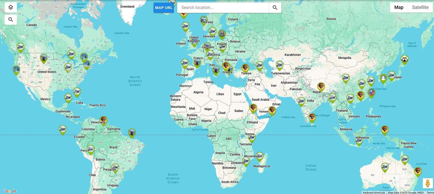This screenshot has width=434, height=194.
Task: Click the airplane marker in Northern Territory Australia
Action: point(385,167)
